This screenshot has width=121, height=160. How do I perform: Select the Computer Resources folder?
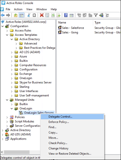(x=33, y=65)
